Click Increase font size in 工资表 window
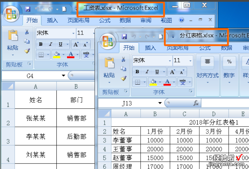 [x=76, y=45]
